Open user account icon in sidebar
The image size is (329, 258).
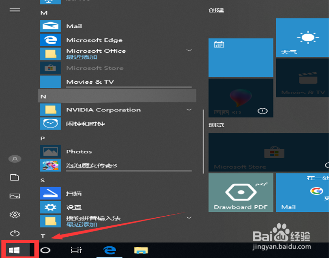click(15, 159)
